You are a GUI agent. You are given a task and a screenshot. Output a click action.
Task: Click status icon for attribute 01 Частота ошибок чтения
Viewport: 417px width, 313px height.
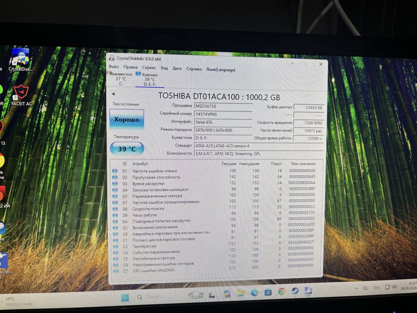[x=115, y=171]
